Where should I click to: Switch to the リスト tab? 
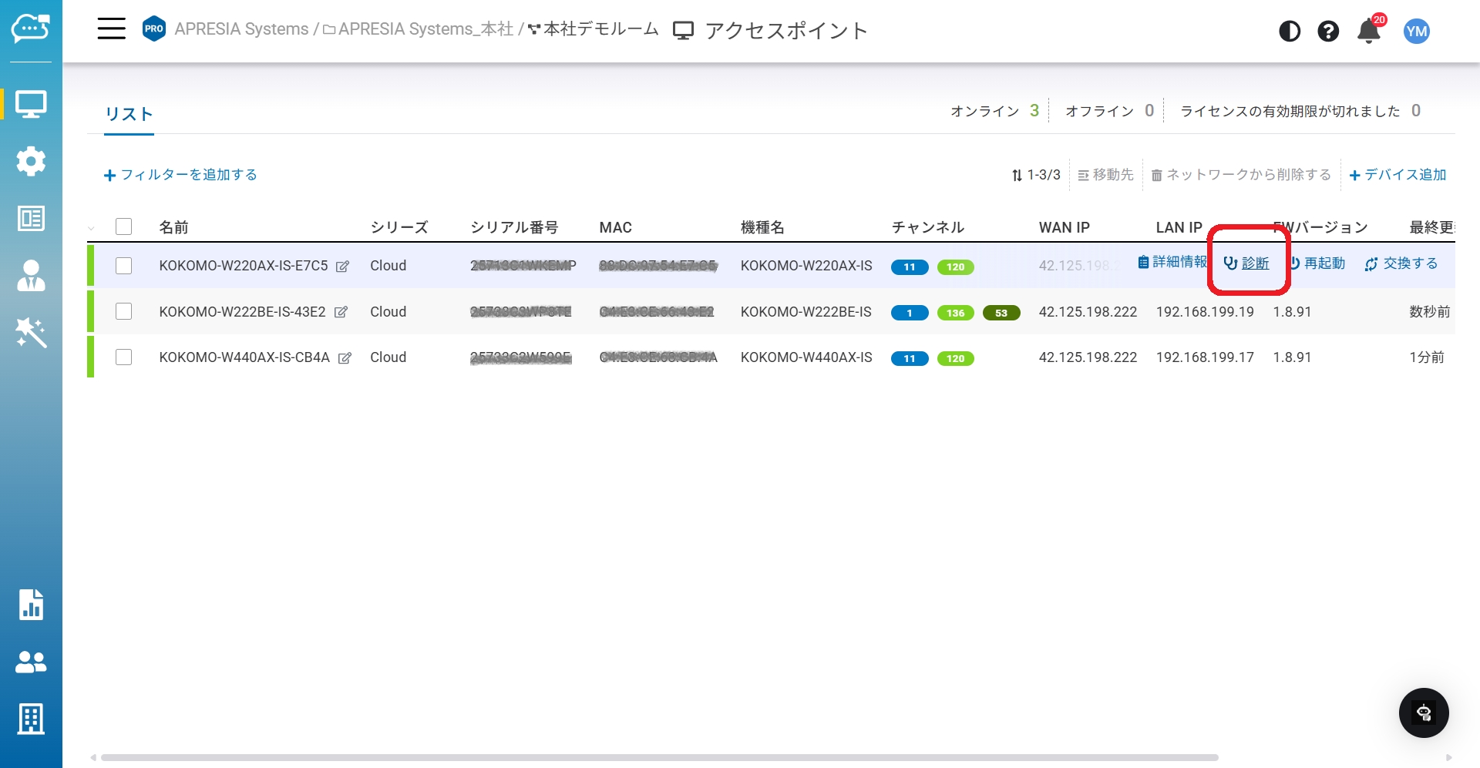click(x=129, y=114)
